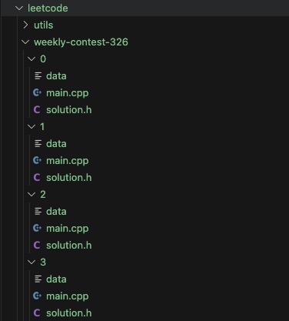Collapse the leetcode root folder chevron
Image resolution: width=289 pixels, height=321 pixels.
[x=19, y=8]
